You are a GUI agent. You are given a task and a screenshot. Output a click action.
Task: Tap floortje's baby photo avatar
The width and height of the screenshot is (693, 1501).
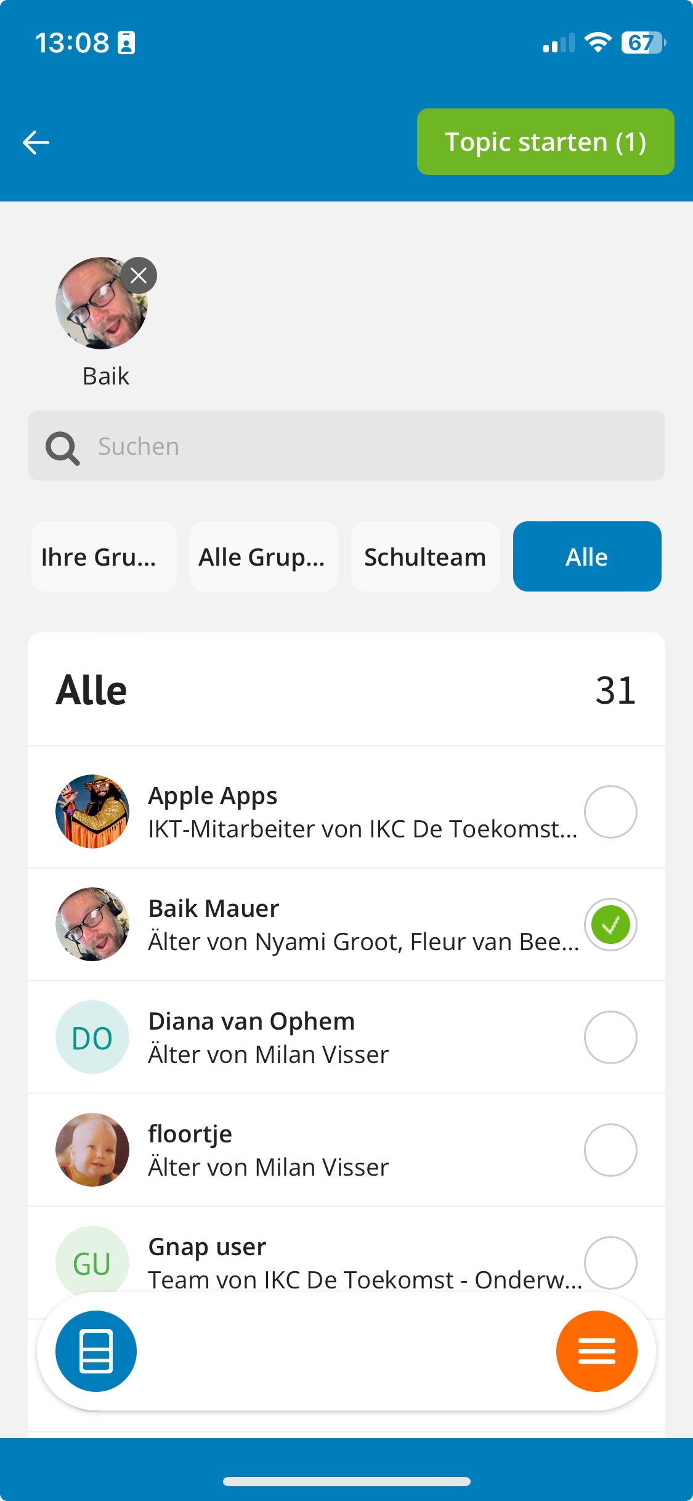point(92,1150)
